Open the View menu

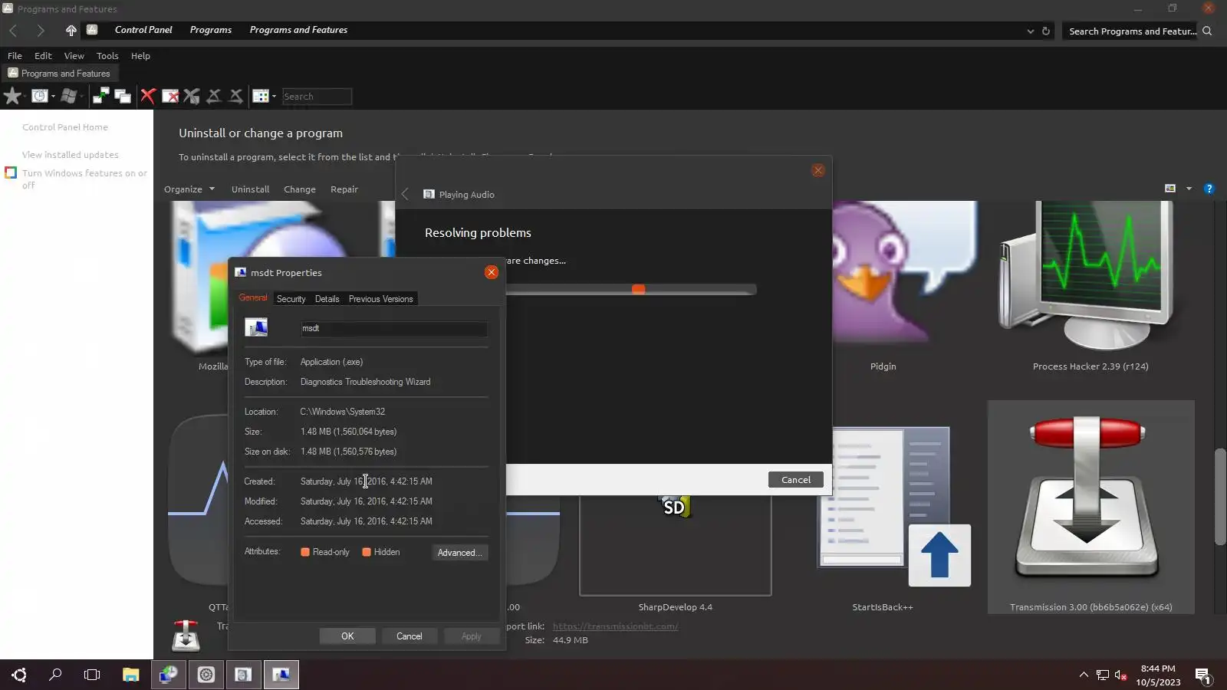click(74, 56)
